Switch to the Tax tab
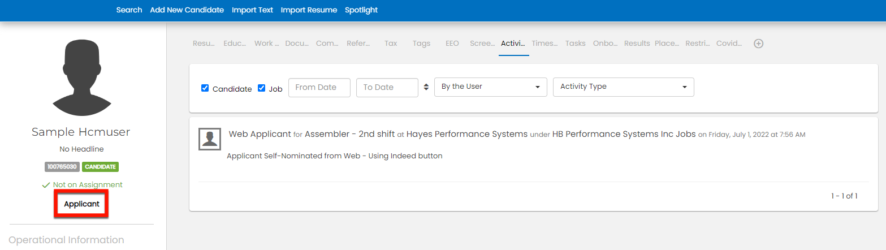 point(391,44)
